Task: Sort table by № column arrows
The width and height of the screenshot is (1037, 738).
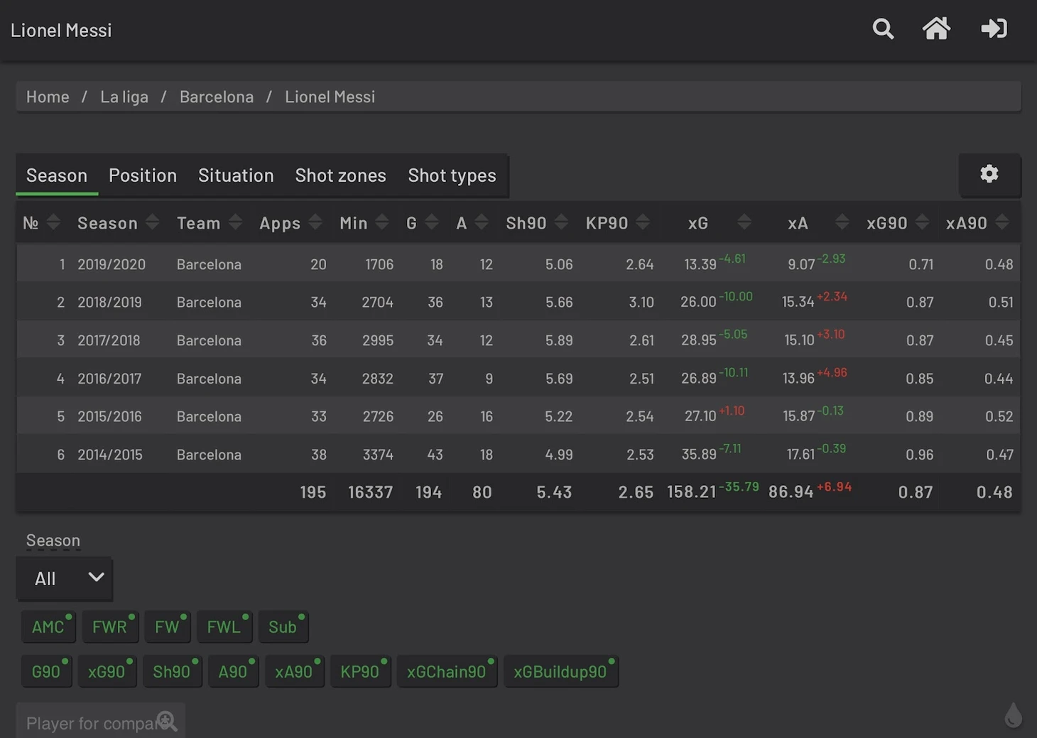Action: coord(53,222)
